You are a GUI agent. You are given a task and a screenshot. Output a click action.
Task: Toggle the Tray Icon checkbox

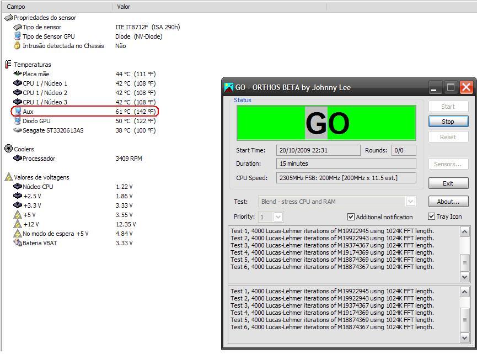pyautogui.click(x=431, y=217)
